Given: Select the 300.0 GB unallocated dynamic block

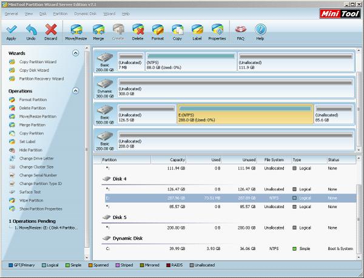Looking at the screenshot, I should click(x=236, y=87).
